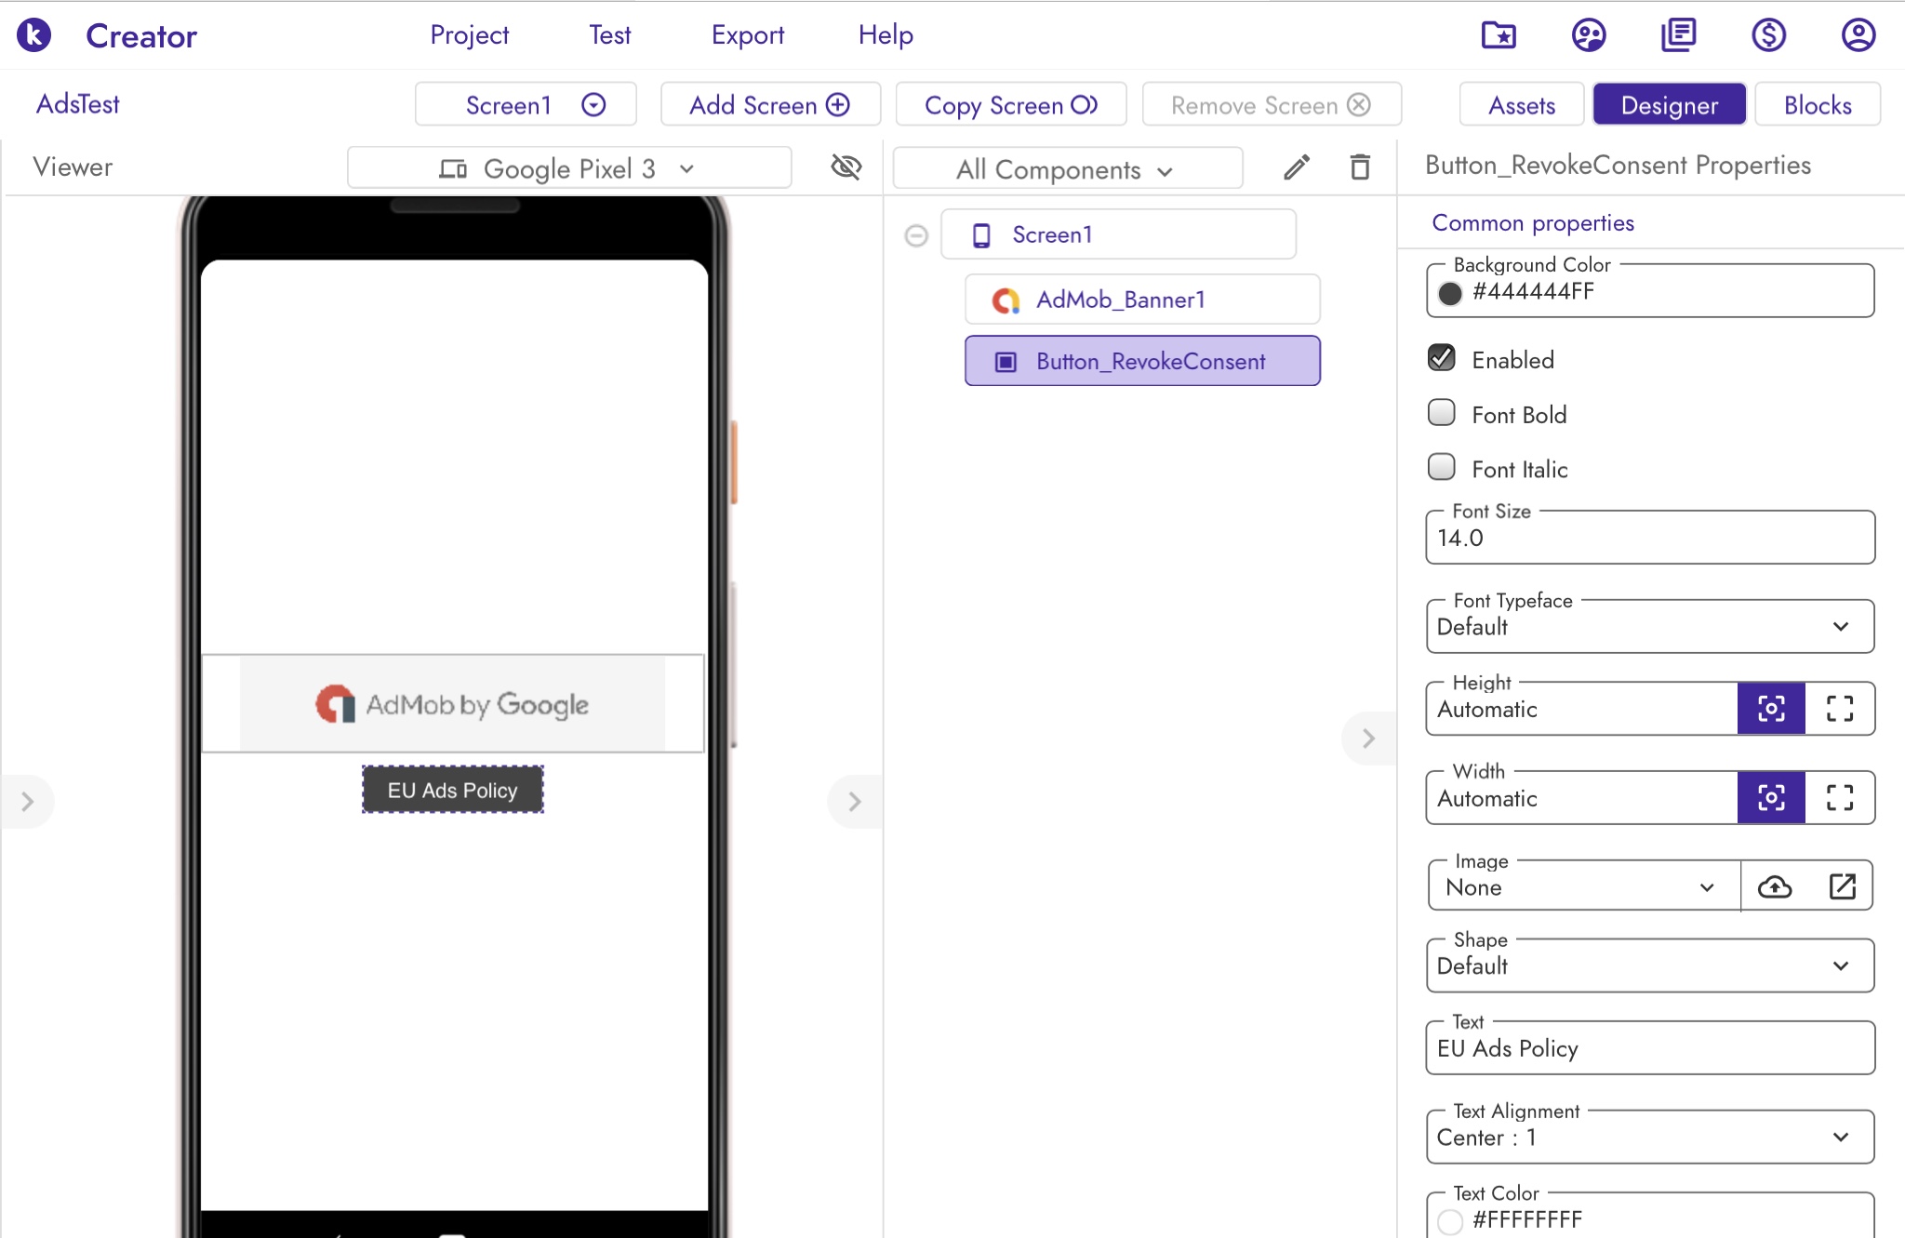Click the upload cloud icon for Image
The image size is (1905, 1238).
pyautogui.click(x=1775, y=886)
